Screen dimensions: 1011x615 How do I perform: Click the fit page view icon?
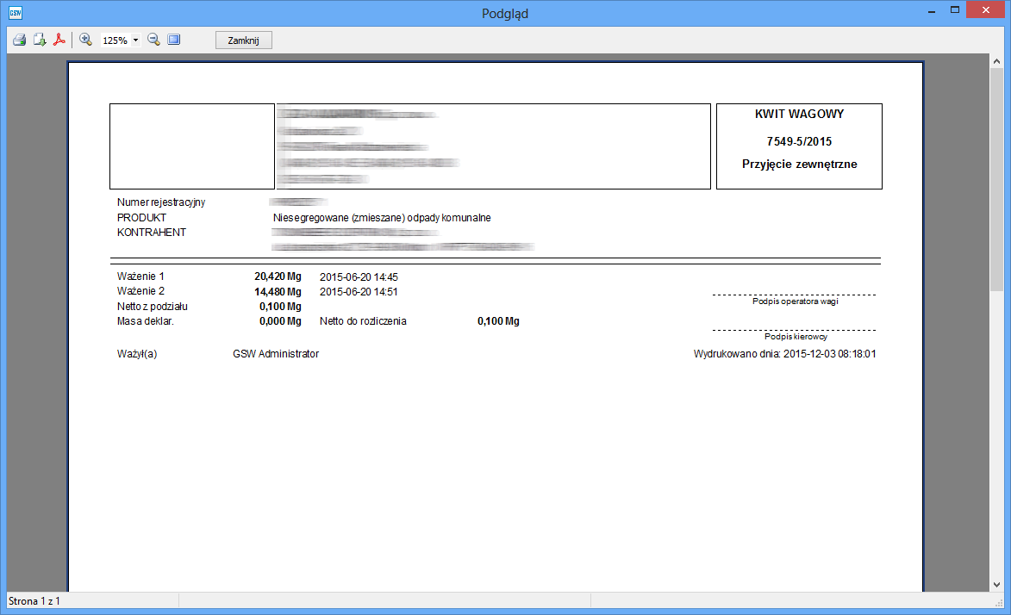[174, 40]
